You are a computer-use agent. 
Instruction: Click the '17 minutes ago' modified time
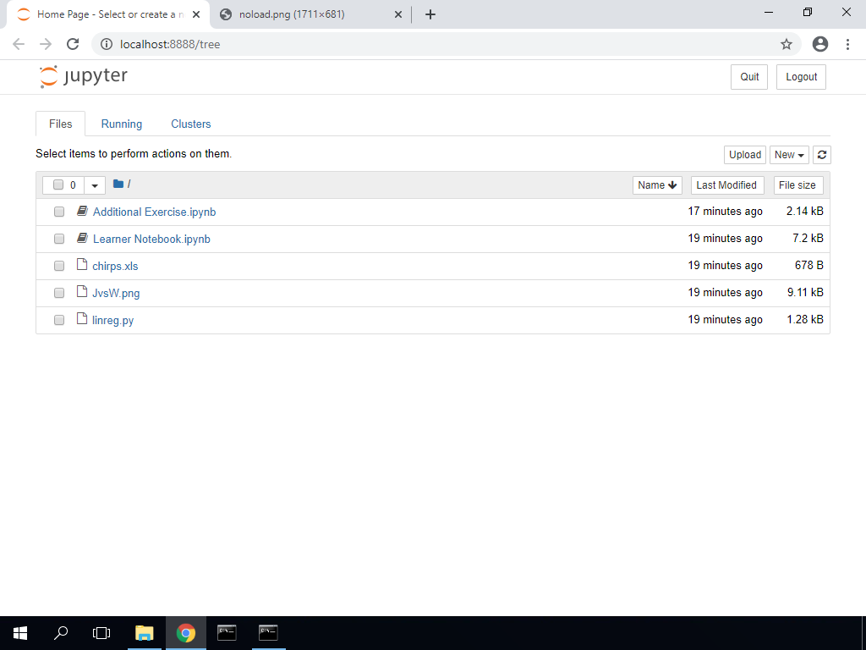pos(725,211)
